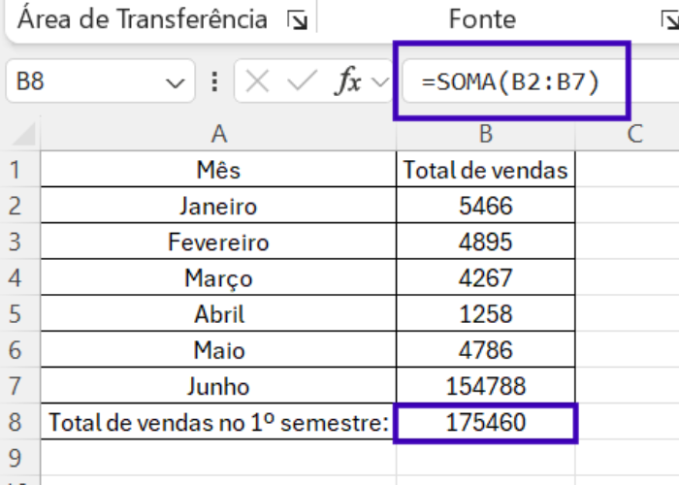679x485 pixels.
Task: Select the cell containing 175460
Action: [486, 422]
